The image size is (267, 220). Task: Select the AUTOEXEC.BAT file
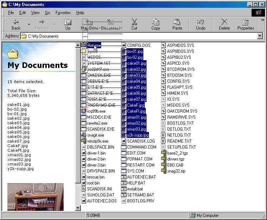coord(141,177)
